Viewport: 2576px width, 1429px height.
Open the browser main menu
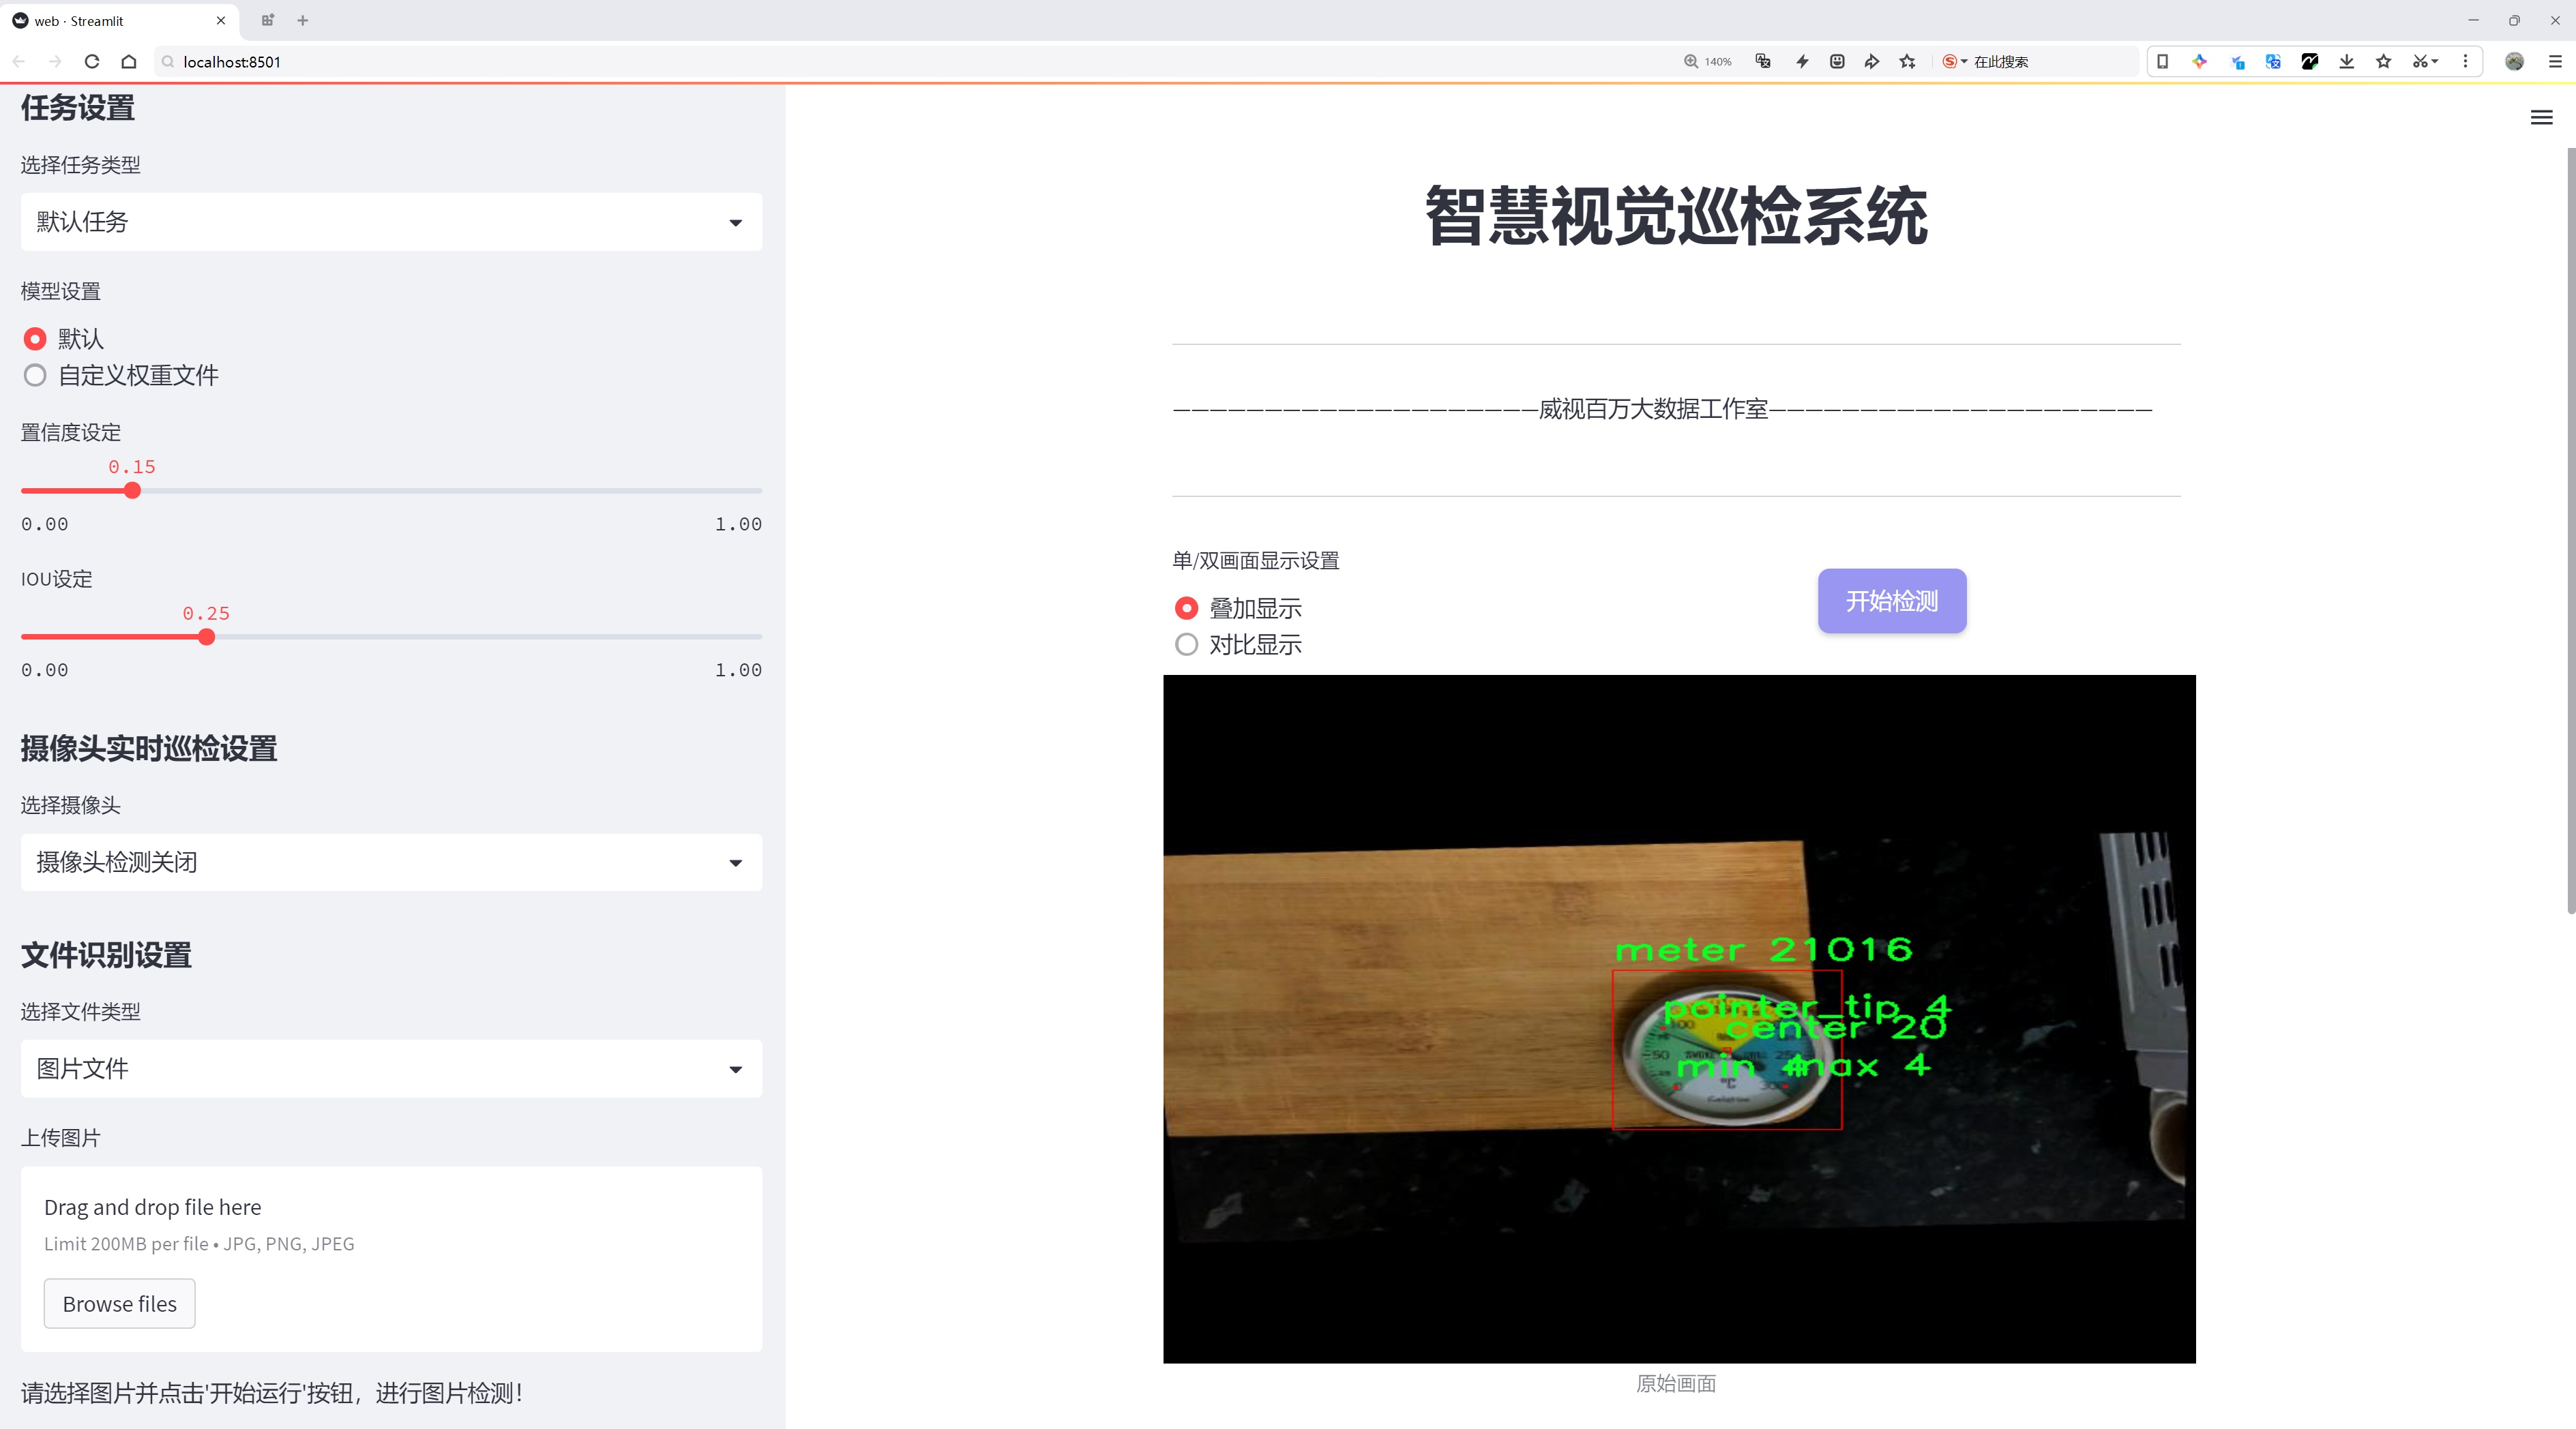coord(2555,62)
